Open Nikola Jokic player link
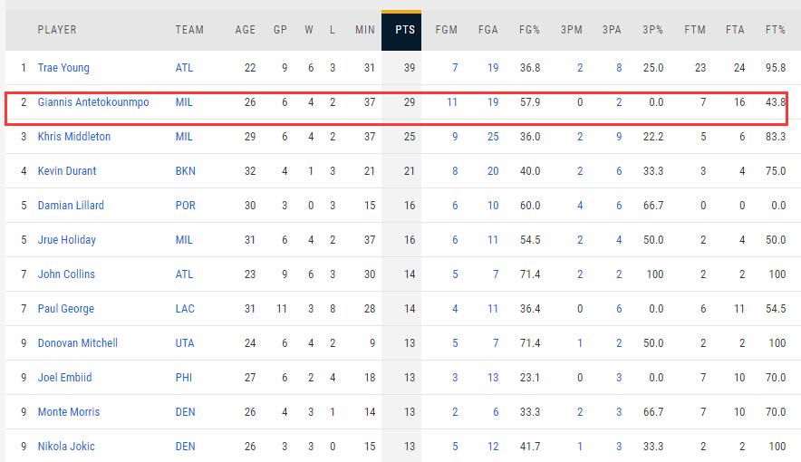The width and height of the screenshot is (801, 462). pyautogui.click(x=66, y=447)
